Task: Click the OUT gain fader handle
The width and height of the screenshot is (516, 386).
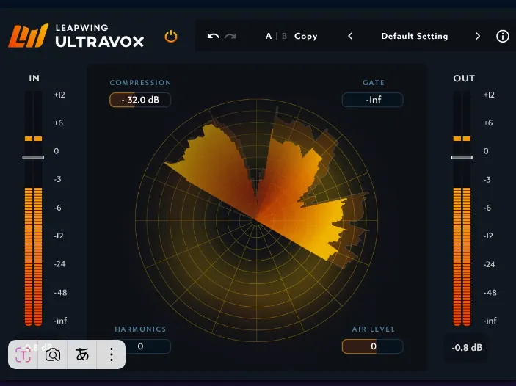Action: 462,157
